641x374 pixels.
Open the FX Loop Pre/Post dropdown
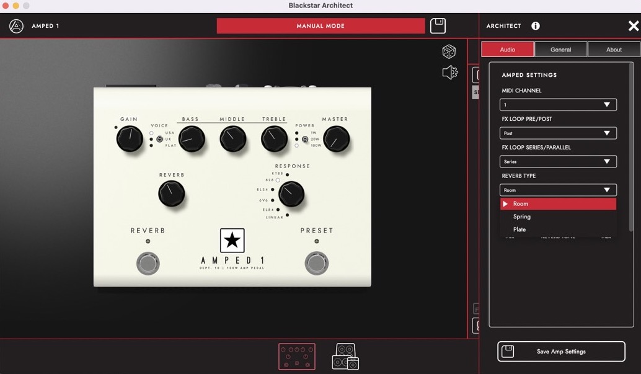pyautogui.click(x=558, y=133)
